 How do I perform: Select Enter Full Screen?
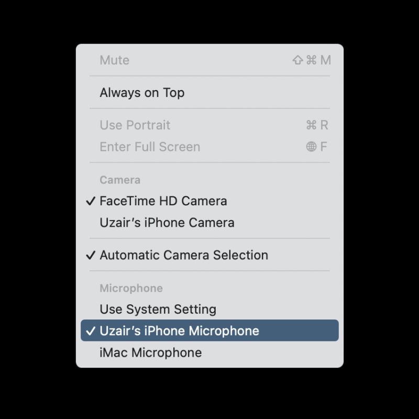pyautogui.click(x=150, y=147)
